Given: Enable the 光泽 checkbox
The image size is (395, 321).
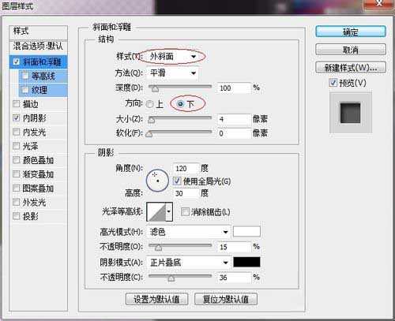Looking at the screenshot, I should [17, 146].
